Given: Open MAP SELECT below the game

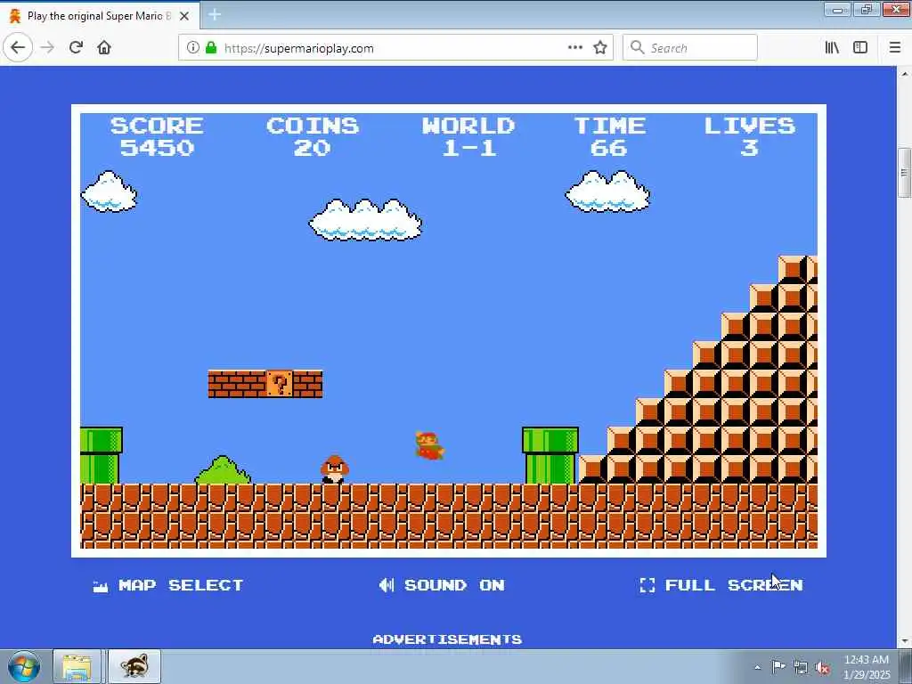Looking at the screenshot, I should (168, 585).
